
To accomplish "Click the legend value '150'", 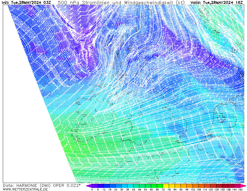I will point(240,189).
